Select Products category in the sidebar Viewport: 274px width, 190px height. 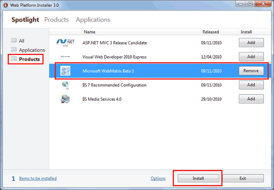pos(29,59)
